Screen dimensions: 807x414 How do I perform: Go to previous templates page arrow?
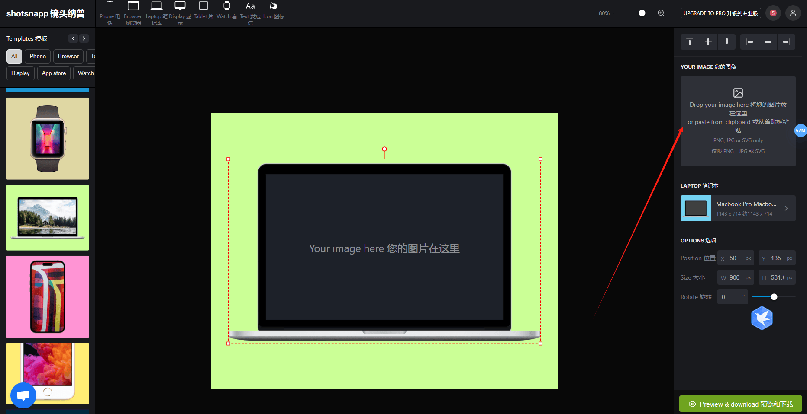click(x=73, y=38)
